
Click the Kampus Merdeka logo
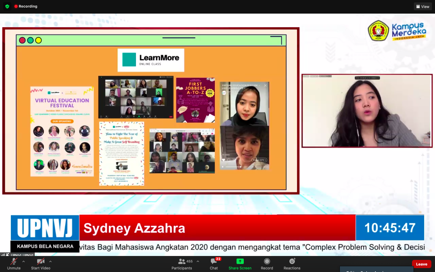coord(397,31)
